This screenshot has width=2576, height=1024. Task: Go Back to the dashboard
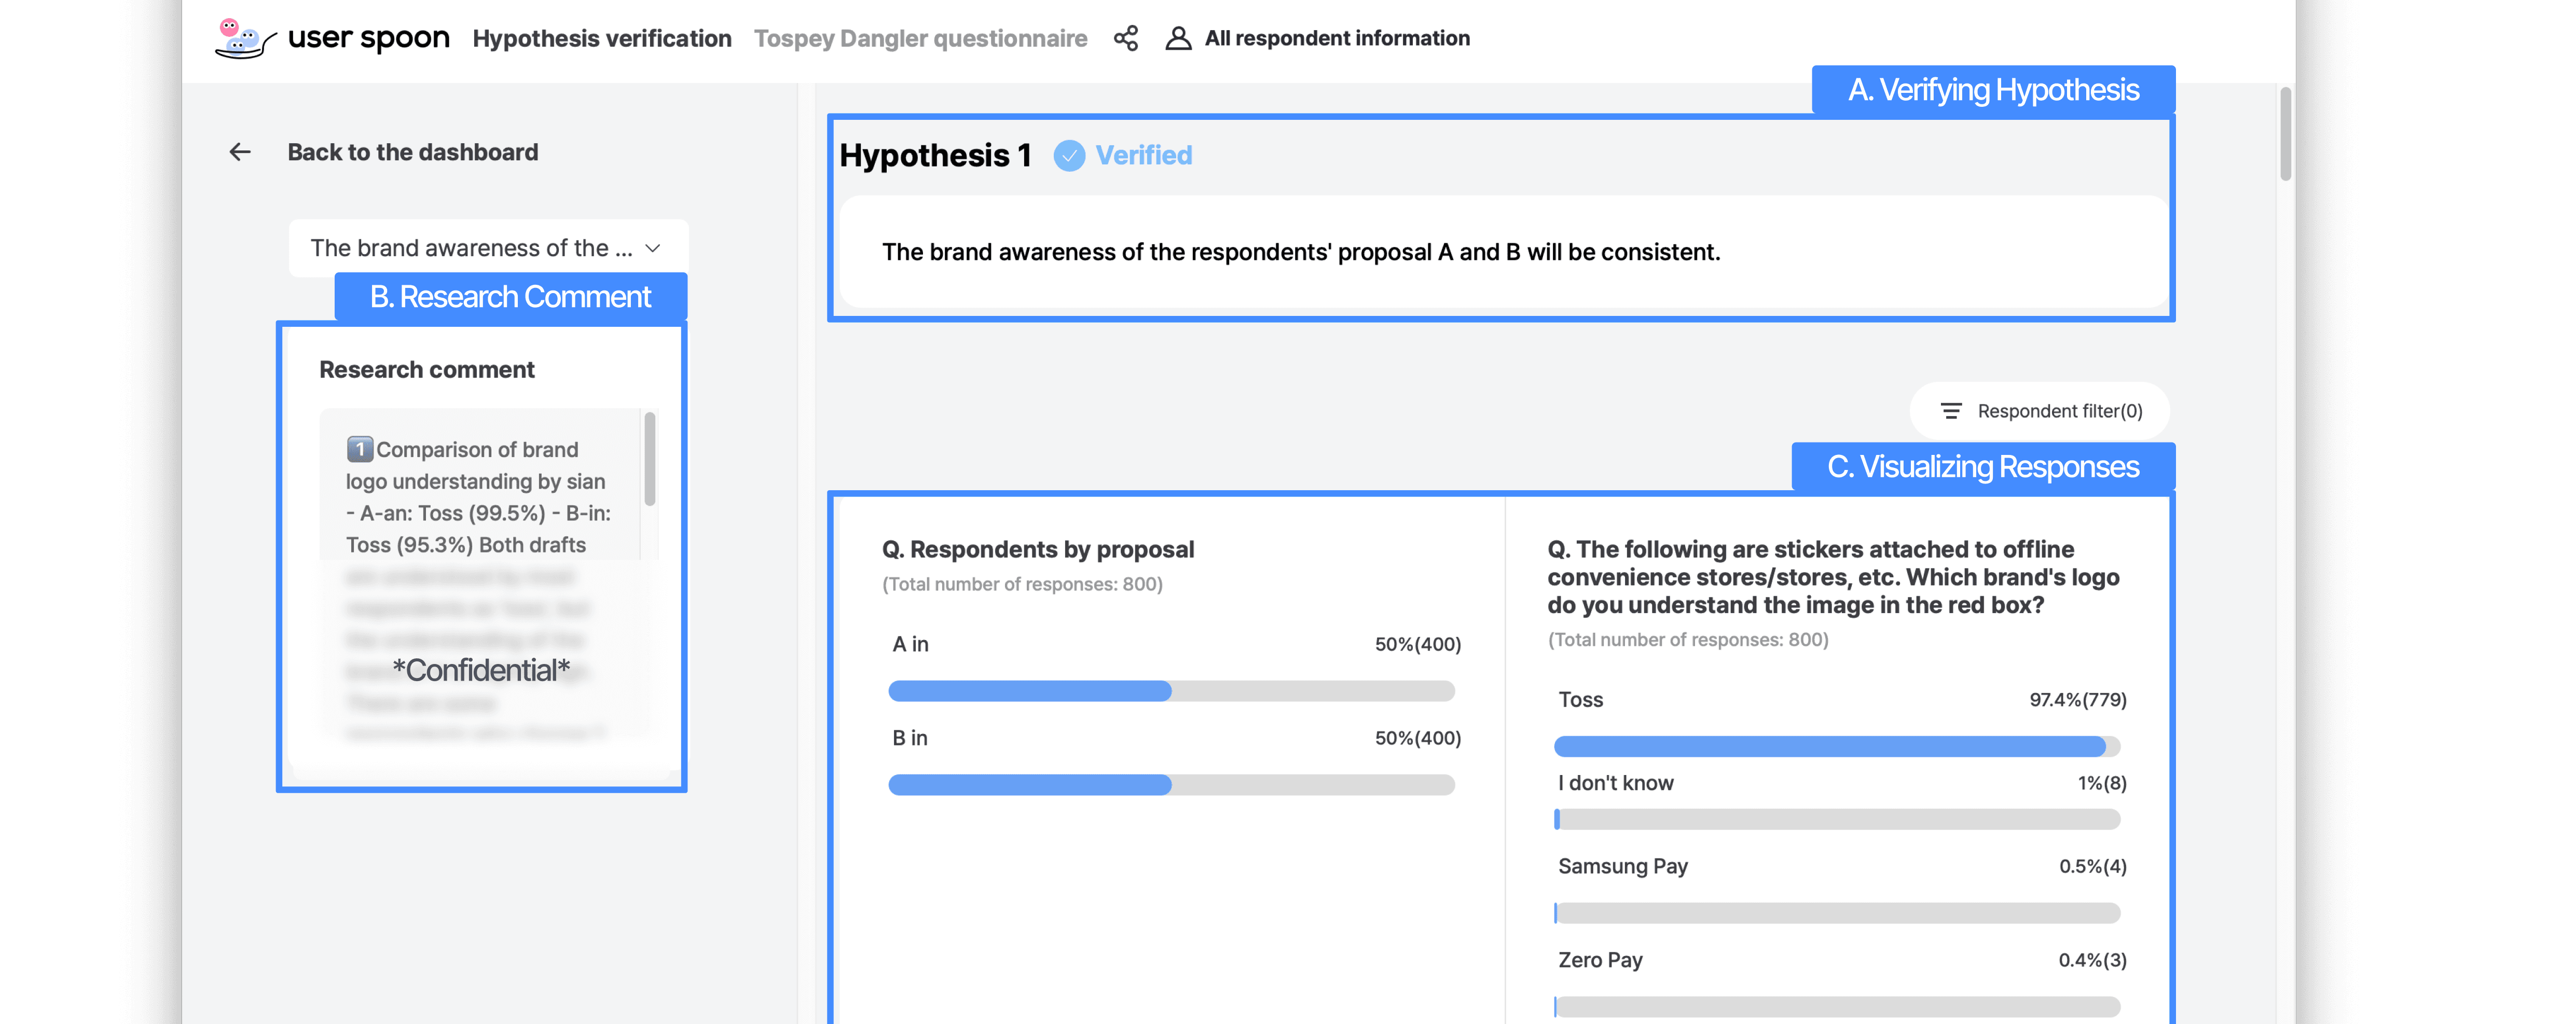(412, 152)
